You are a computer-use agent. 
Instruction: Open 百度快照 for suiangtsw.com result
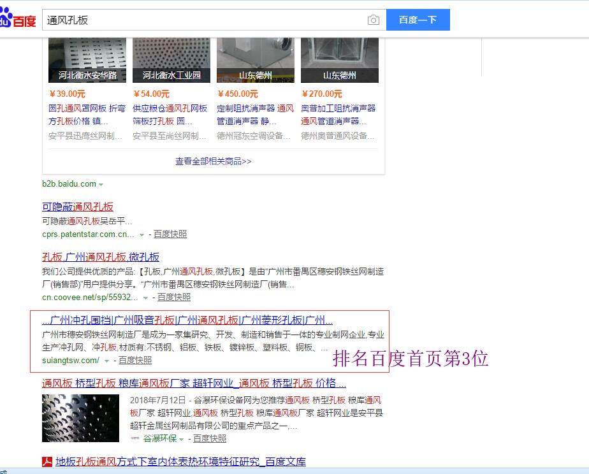(x=135, y=361)
